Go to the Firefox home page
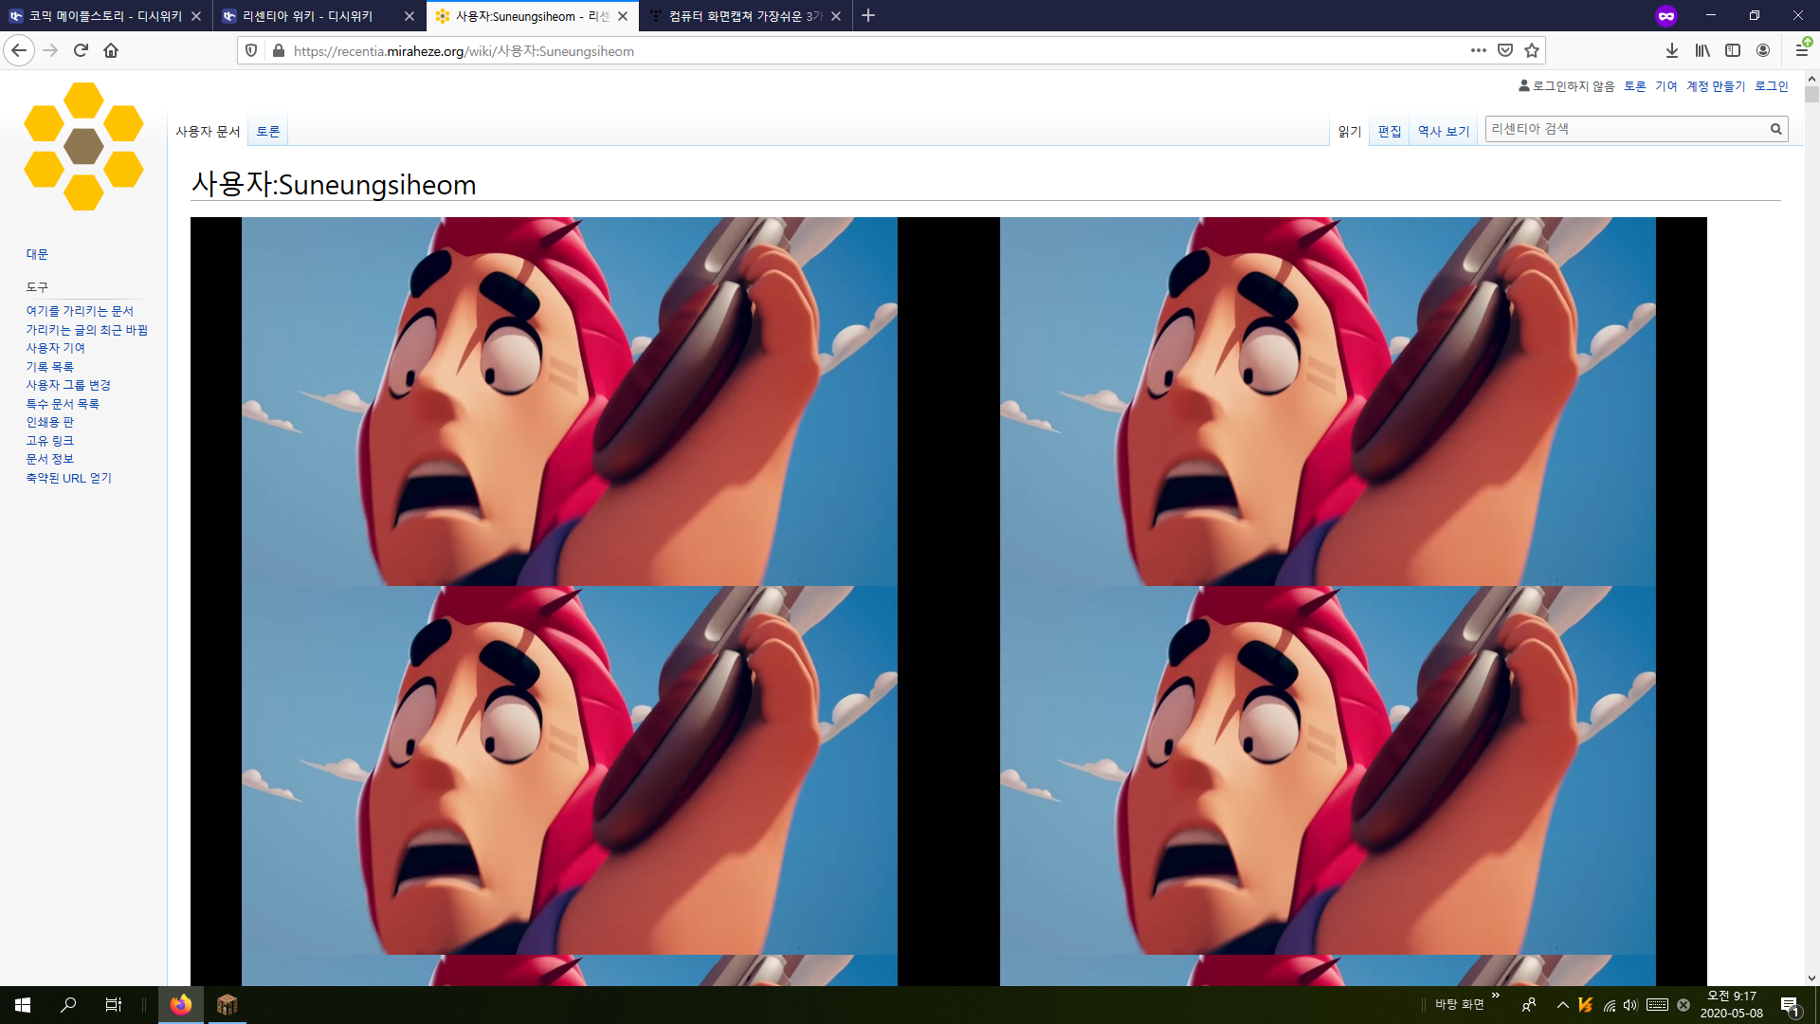Viewport: 1820px width, 1024px height. [x=111, y=50]
